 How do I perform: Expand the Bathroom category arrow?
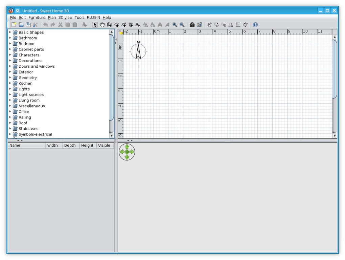pos(10,38)
